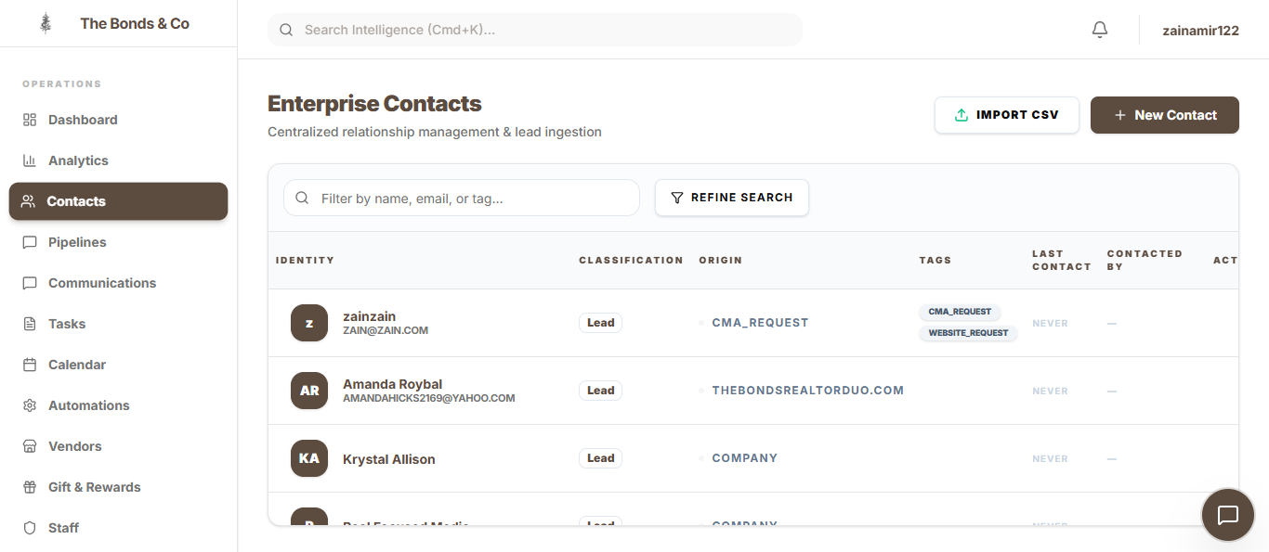Open the Tasks page
1269x552 pixels.
click(67, 324)
